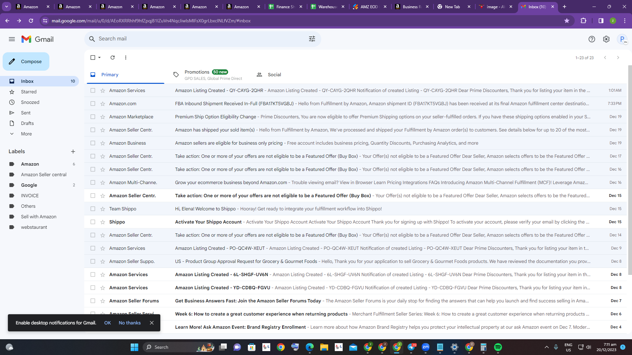Open 'Week 6: How to create a great customer experience' email
The width and height of the screenshot is (632, 355).
coord(355,314)
